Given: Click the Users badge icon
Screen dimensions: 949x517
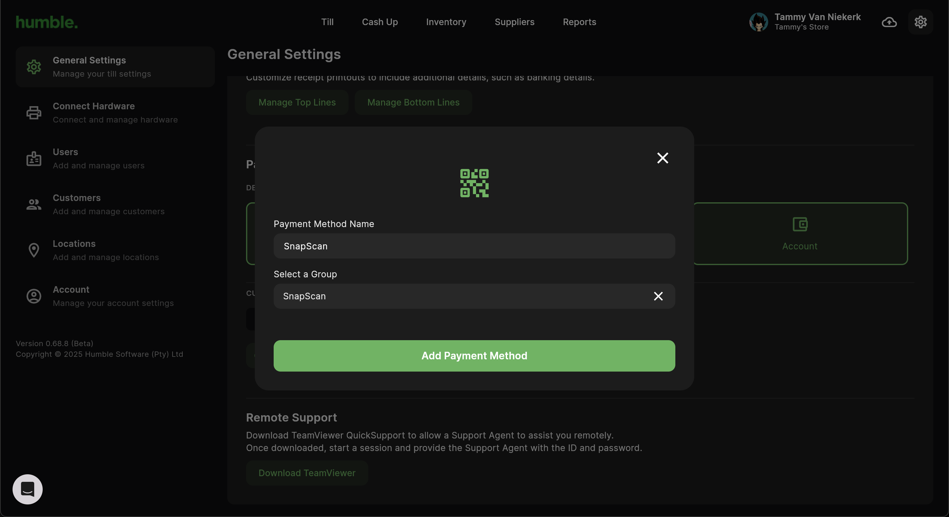Looking at the screenshot, I should 34,159.
